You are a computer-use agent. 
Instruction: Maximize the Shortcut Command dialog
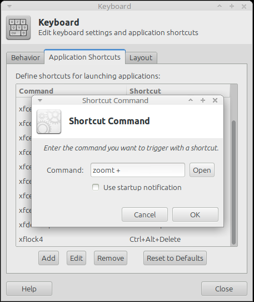tap(203, 100)
